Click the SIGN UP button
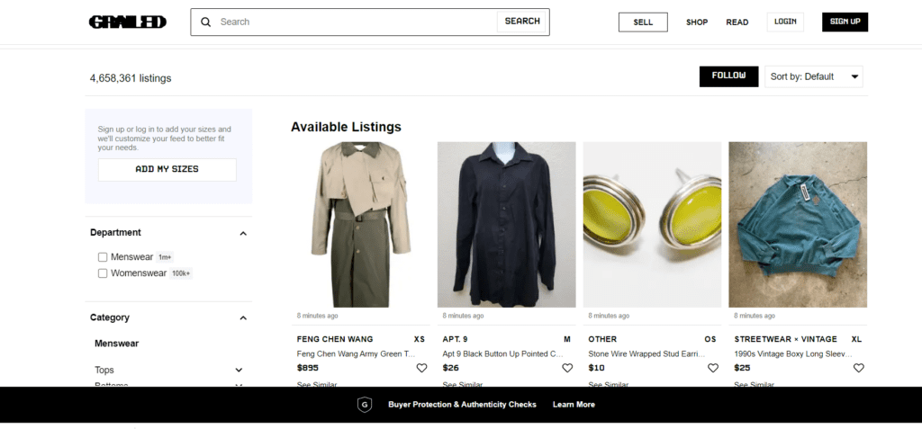This screenshot has height=429, width=922. (845, 22)
